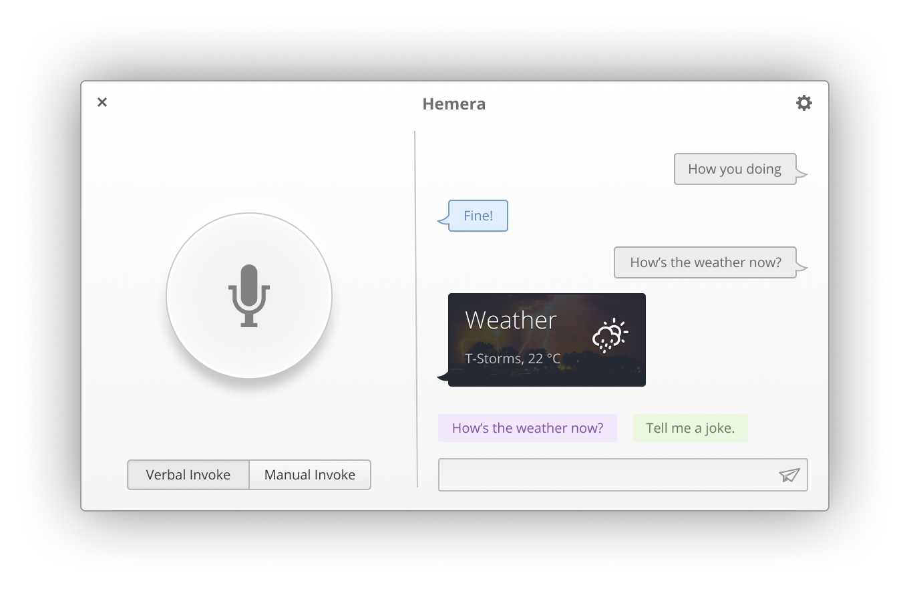Focus the message text input field
Image resolution: width=911 pixels, height=593 pixels.
coord(623,475)
